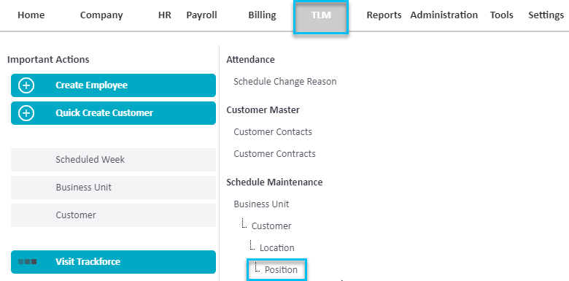Open Customer under Business Unit tree
The height and width of the screenshot is (281, 569).
click(x=271, y=226)
